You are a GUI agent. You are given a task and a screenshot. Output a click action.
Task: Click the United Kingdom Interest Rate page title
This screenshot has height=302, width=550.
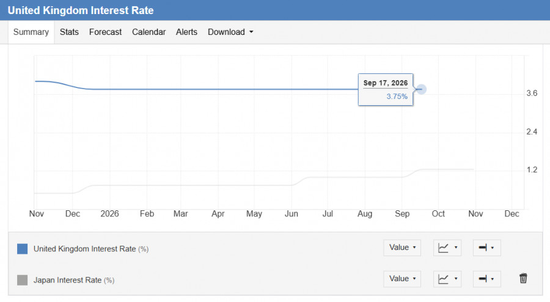81,10
